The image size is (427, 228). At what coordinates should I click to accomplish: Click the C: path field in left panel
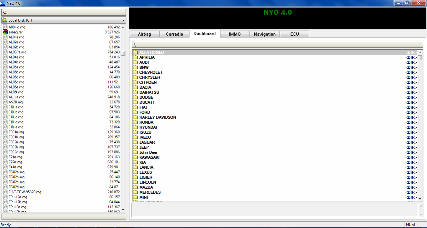coord(64,12)
